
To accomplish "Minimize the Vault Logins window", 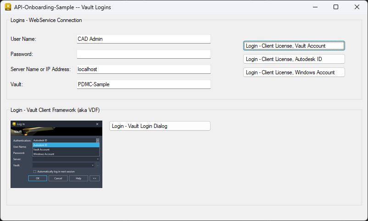I will click(x=315, y=7).
